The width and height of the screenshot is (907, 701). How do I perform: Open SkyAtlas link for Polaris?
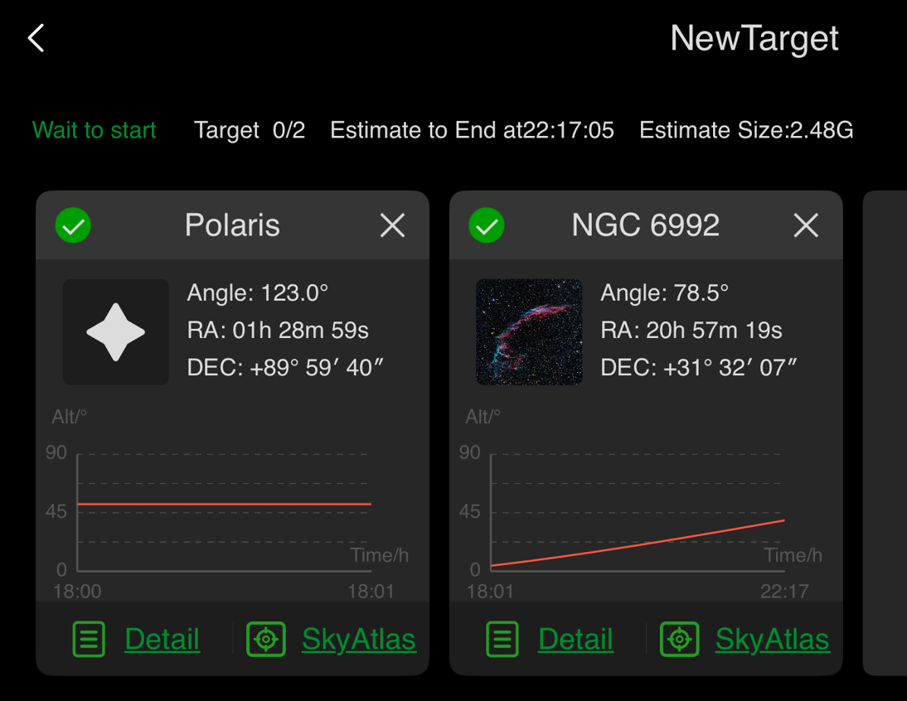click(359, 639)
